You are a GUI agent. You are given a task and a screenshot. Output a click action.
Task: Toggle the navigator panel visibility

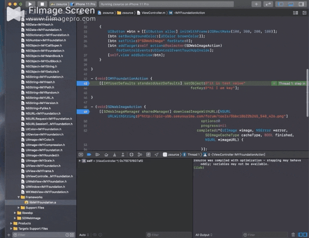tap(281, 4)
